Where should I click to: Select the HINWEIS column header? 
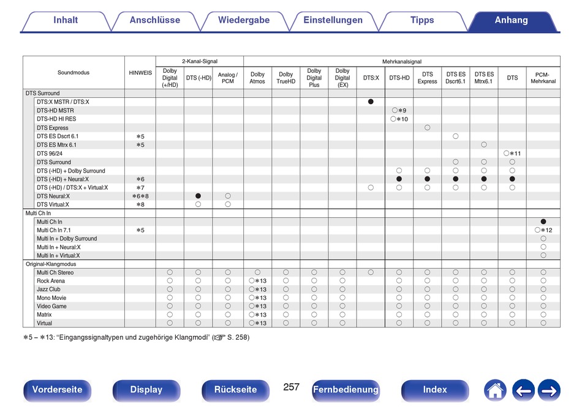tap(140, 73)
